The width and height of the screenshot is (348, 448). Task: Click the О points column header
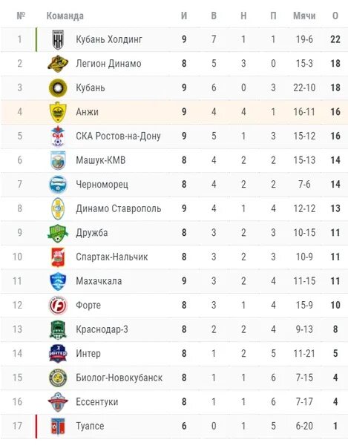coord(335,16)
